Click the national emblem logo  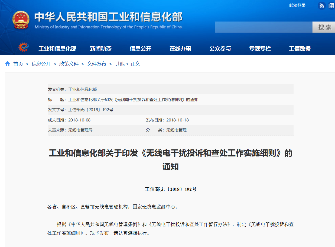click(21, 20)
